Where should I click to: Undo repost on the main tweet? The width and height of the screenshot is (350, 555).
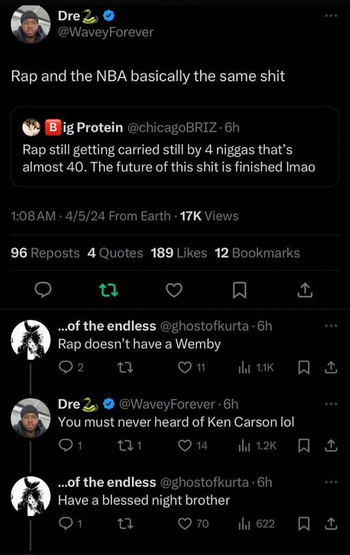click(109, 290)
